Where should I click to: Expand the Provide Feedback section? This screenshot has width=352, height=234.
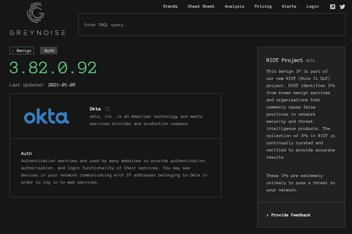pos(290,215)
